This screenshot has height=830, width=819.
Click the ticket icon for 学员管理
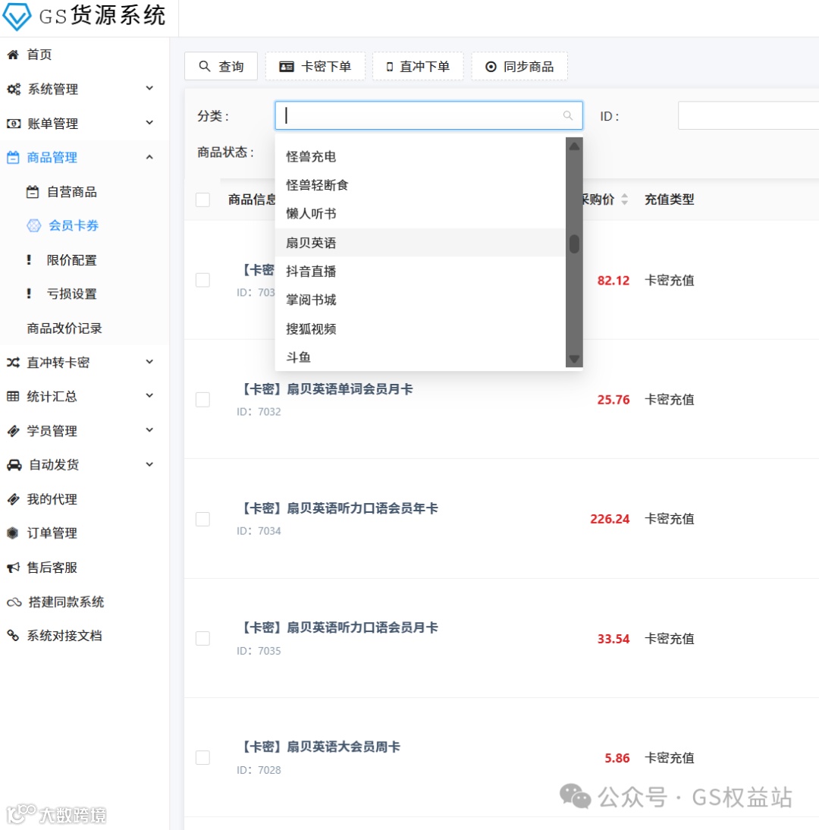tap(13, 431)
